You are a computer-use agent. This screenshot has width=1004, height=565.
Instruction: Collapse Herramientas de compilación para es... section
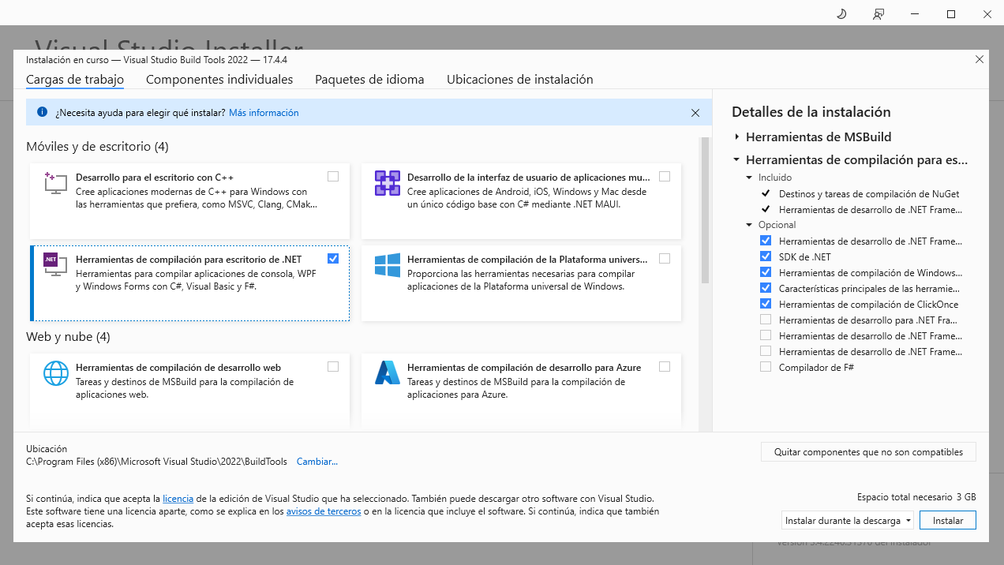coord(737,159)
